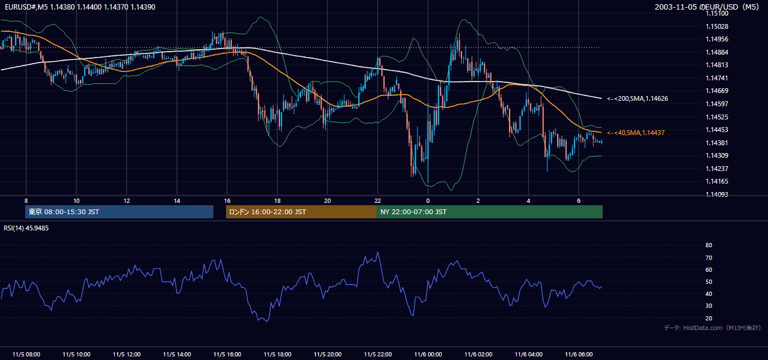
Task: Click the 1.14453 price axis label
Action: pyautogui.click(x=716, y=130)
